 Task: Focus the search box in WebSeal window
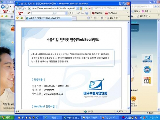(x=108, y=8)
